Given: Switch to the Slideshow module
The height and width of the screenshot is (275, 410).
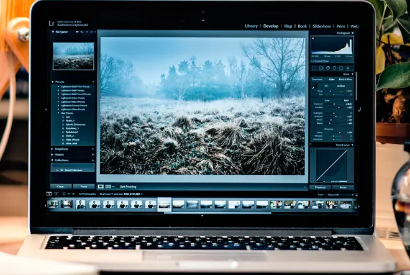Looking at the screenshot, I should (x=321, y=26).
